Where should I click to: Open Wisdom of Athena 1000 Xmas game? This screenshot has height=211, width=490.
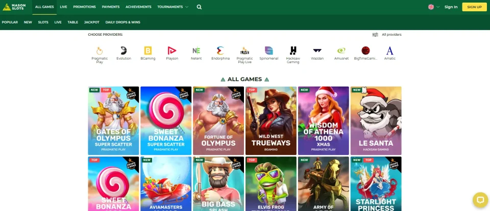pos(324,121)
